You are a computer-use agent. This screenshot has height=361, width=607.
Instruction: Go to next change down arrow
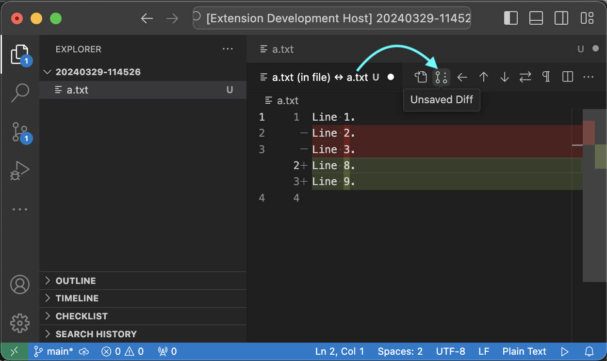505,77
